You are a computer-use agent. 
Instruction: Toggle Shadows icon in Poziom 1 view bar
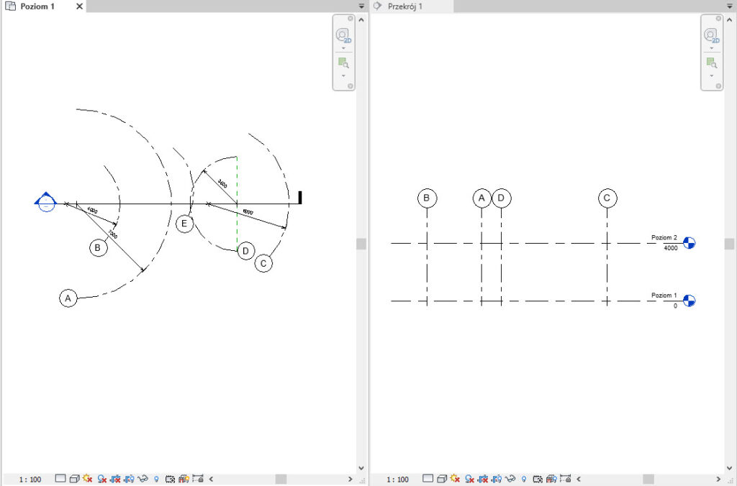coord(101,479)
